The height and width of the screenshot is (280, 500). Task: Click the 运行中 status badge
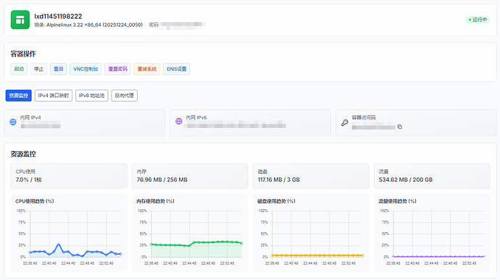click(478, 20)
